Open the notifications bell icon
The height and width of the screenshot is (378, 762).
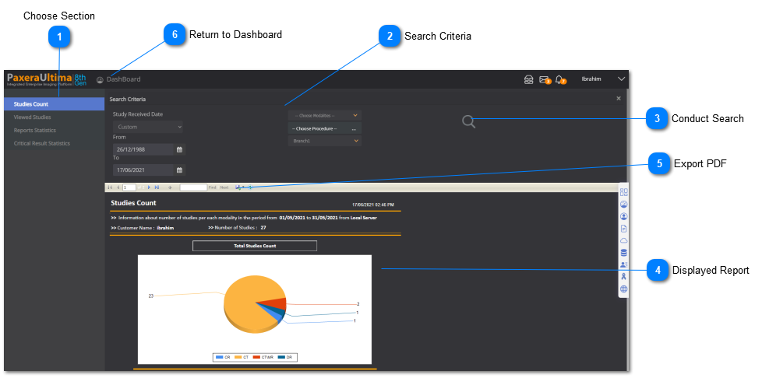[x=559, y=79]
